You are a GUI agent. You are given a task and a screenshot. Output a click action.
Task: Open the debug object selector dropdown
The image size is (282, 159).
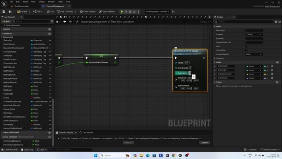click(x=157, y=11)
